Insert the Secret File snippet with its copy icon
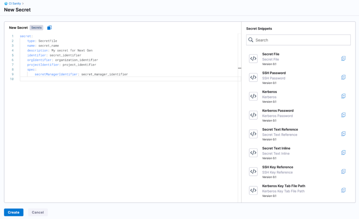The height and width of the screenshot is (219, 359). click(x=343, y=58)
